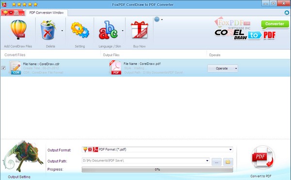Screen dimensions: 291x180
Task: Click the CDR file icon for CorelDraw.cdr
Action: click(x=15, y=68)
